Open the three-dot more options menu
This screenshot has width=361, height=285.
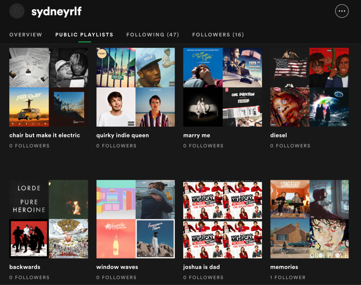coord(342,11)
